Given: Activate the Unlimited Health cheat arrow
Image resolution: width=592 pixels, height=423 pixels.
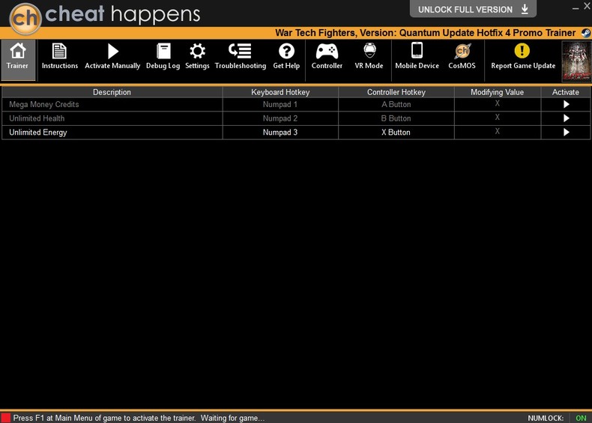Looking at the screenshot, I should [566, 118].
